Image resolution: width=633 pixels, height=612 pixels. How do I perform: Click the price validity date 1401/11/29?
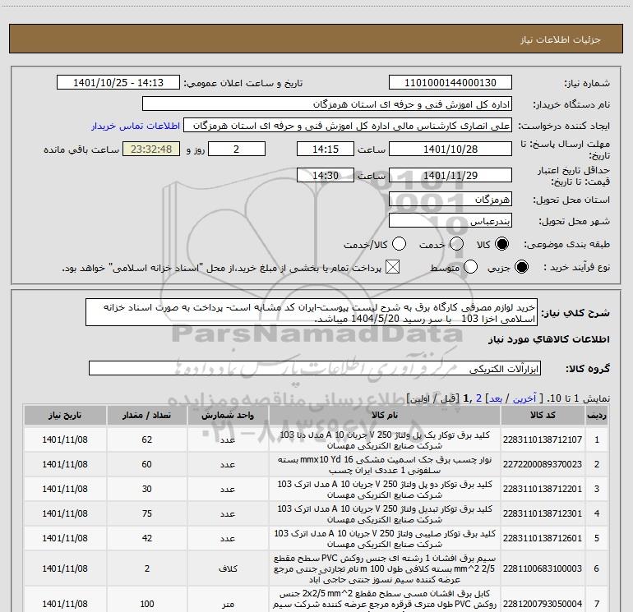[x=450, y=175]
